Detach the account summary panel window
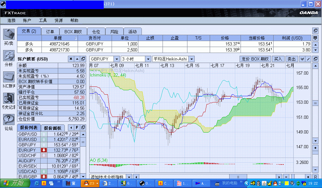 tap(83, 59)
